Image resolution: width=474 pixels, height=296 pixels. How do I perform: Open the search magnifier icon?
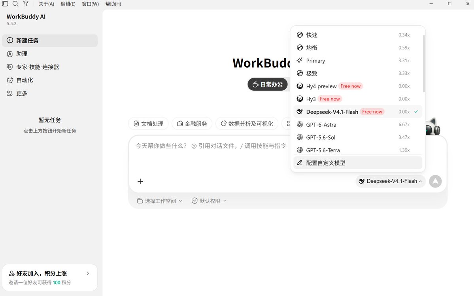coord(15,4)
